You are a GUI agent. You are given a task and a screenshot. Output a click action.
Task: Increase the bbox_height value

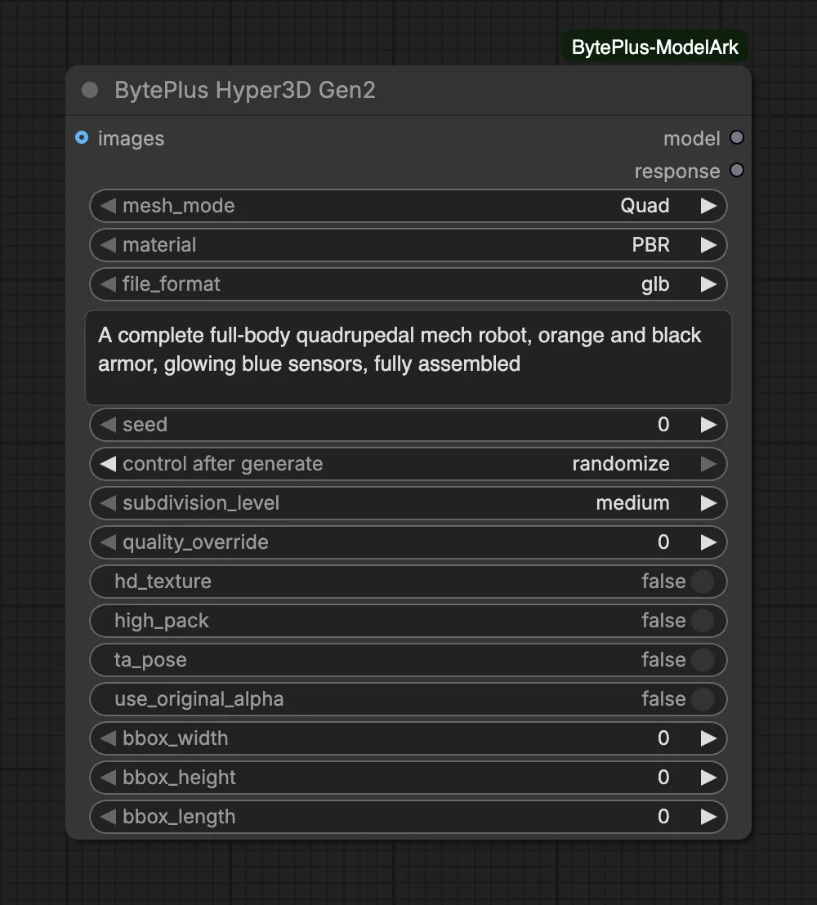pyautogui.click(x=708, y=778)
